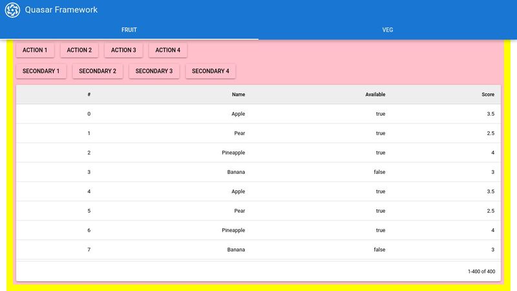
Task: Click the Quasar logo icon
Action: click(x=12, y=10)
